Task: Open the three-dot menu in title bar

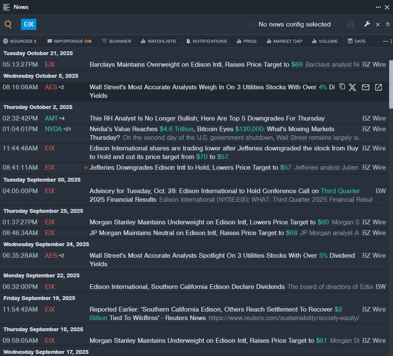Action: point(378,7)
